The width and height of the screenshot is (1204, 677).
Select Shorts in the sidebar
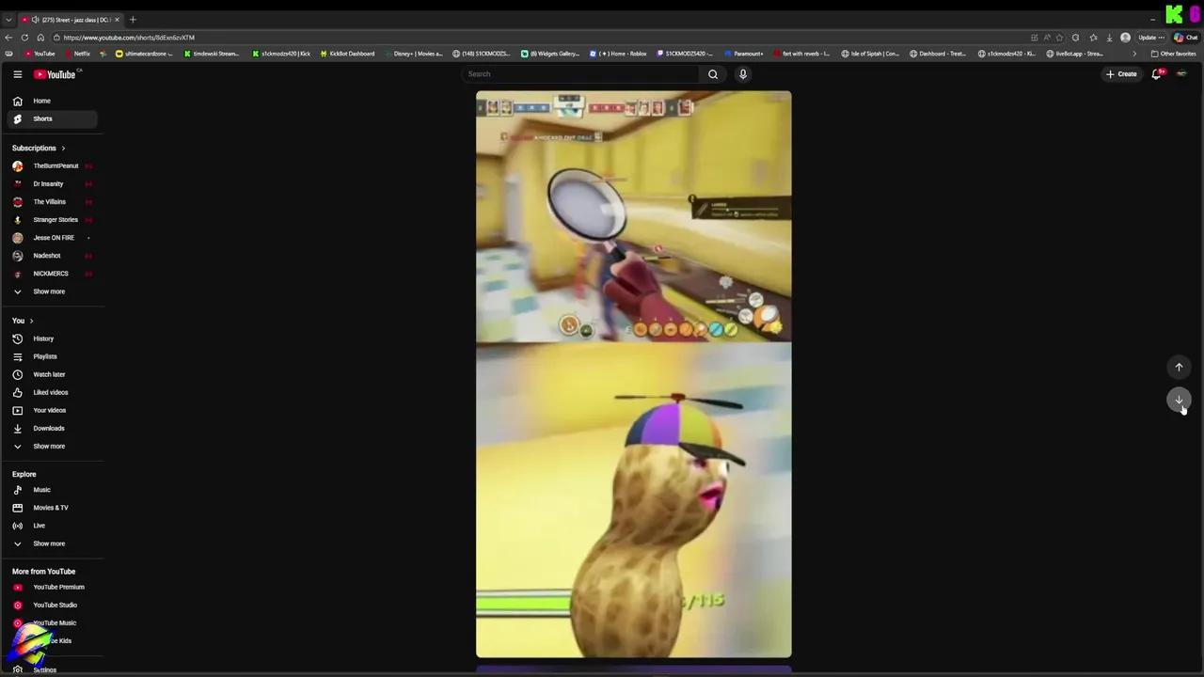(x=53, y=118)
